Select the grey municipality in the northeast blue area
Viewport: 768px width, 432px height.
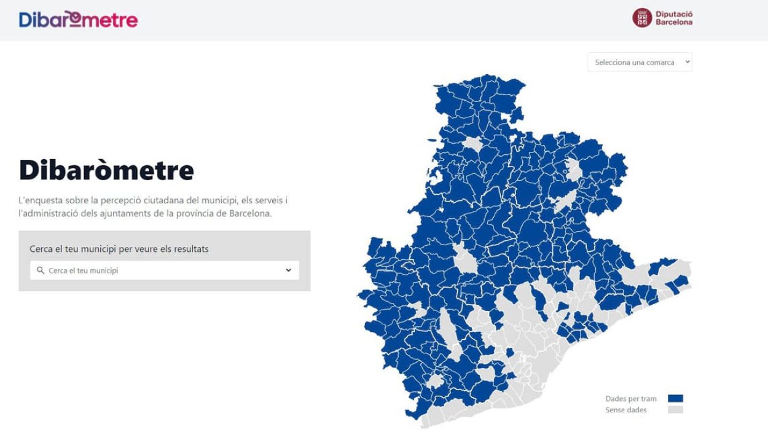pos(574,170)
